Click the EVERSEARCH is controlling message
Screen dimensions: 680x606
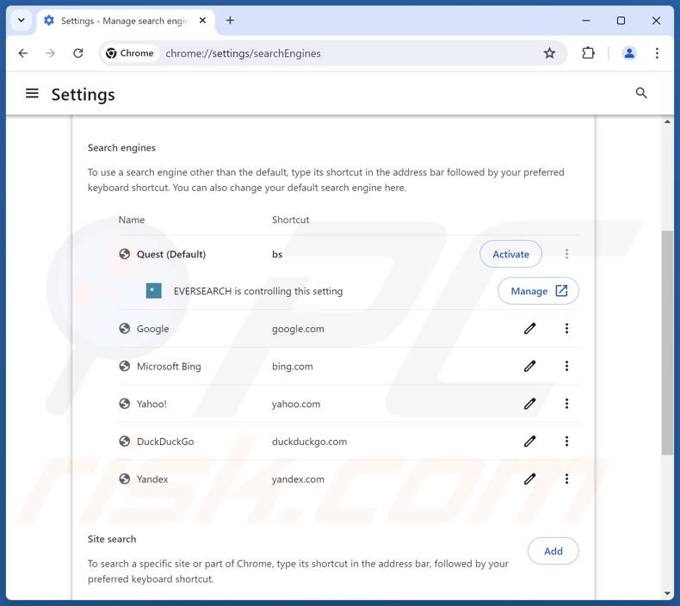258,291
